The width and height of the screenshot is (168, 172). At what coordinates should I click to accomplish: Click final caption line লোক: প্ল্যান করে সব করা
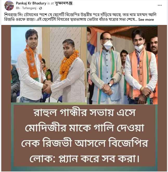click(x=84, y=158)
